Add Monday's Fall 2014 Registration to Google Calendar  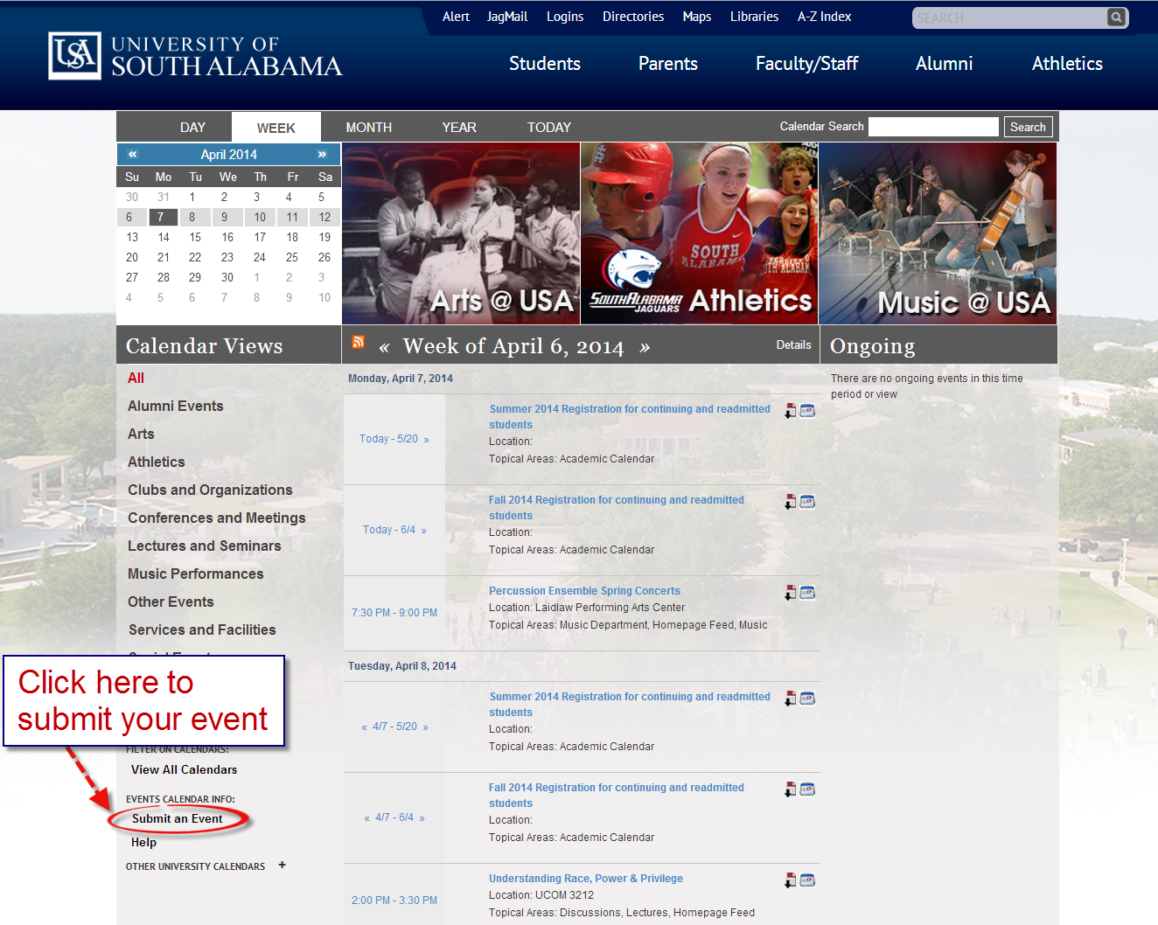pyautogui.click(x=807, y=502)
